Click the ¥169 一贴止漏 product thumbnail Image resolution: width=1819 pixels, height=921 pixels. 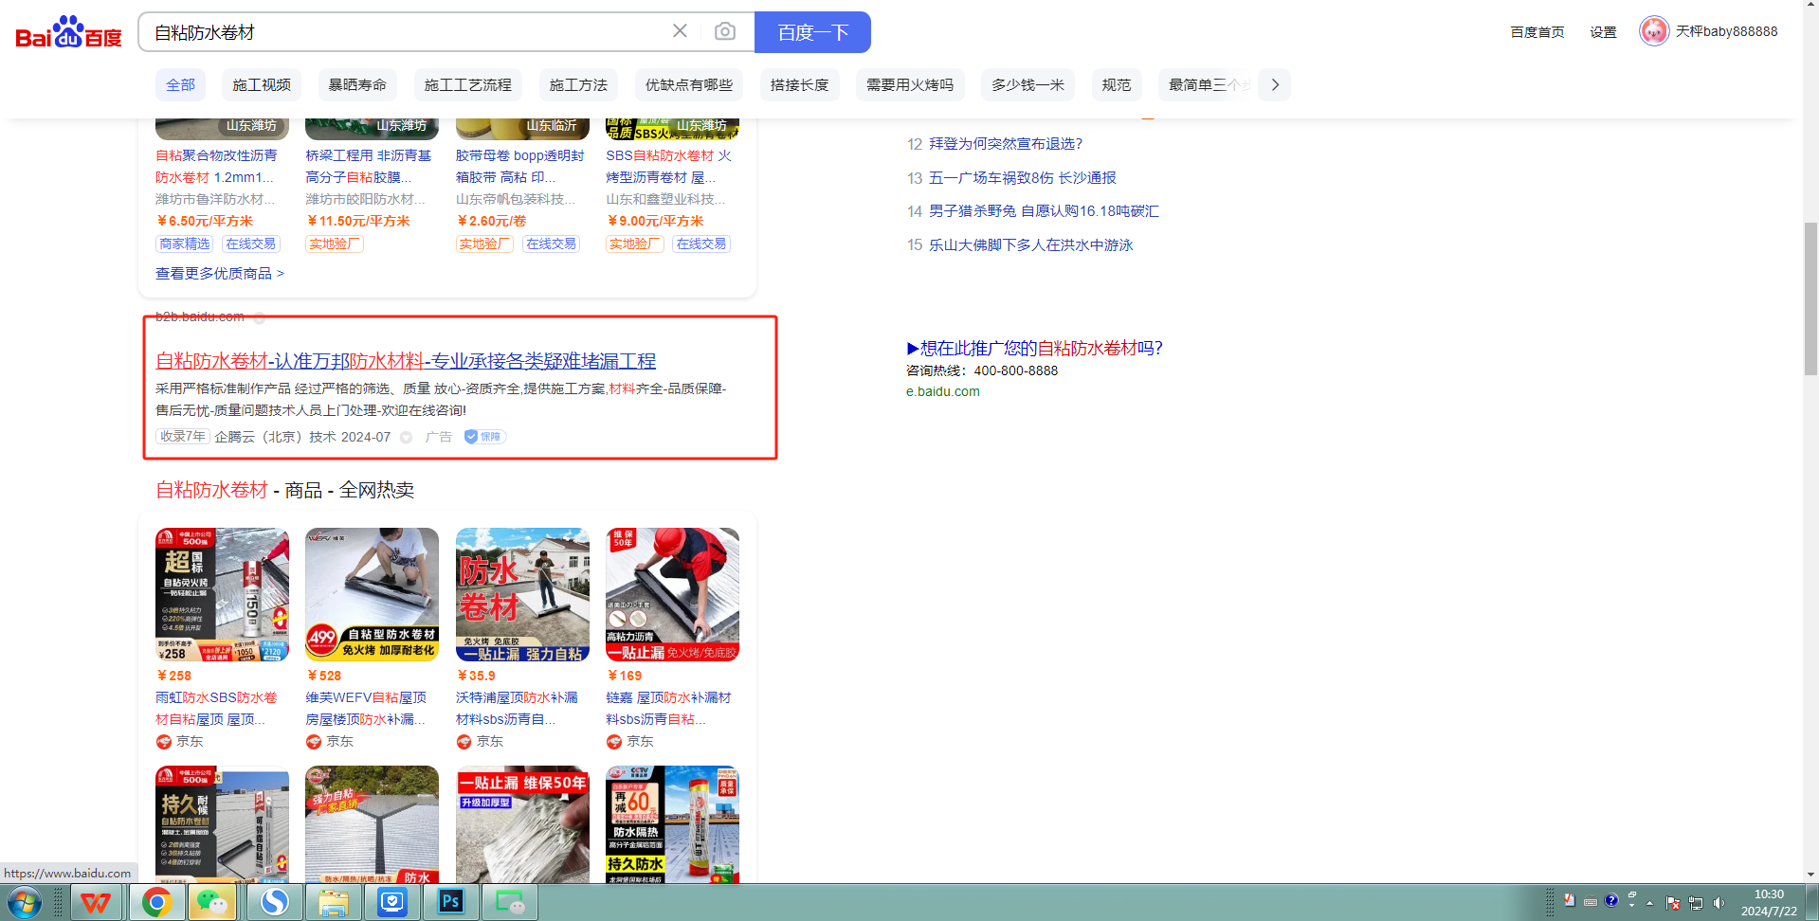coord(673,594)
